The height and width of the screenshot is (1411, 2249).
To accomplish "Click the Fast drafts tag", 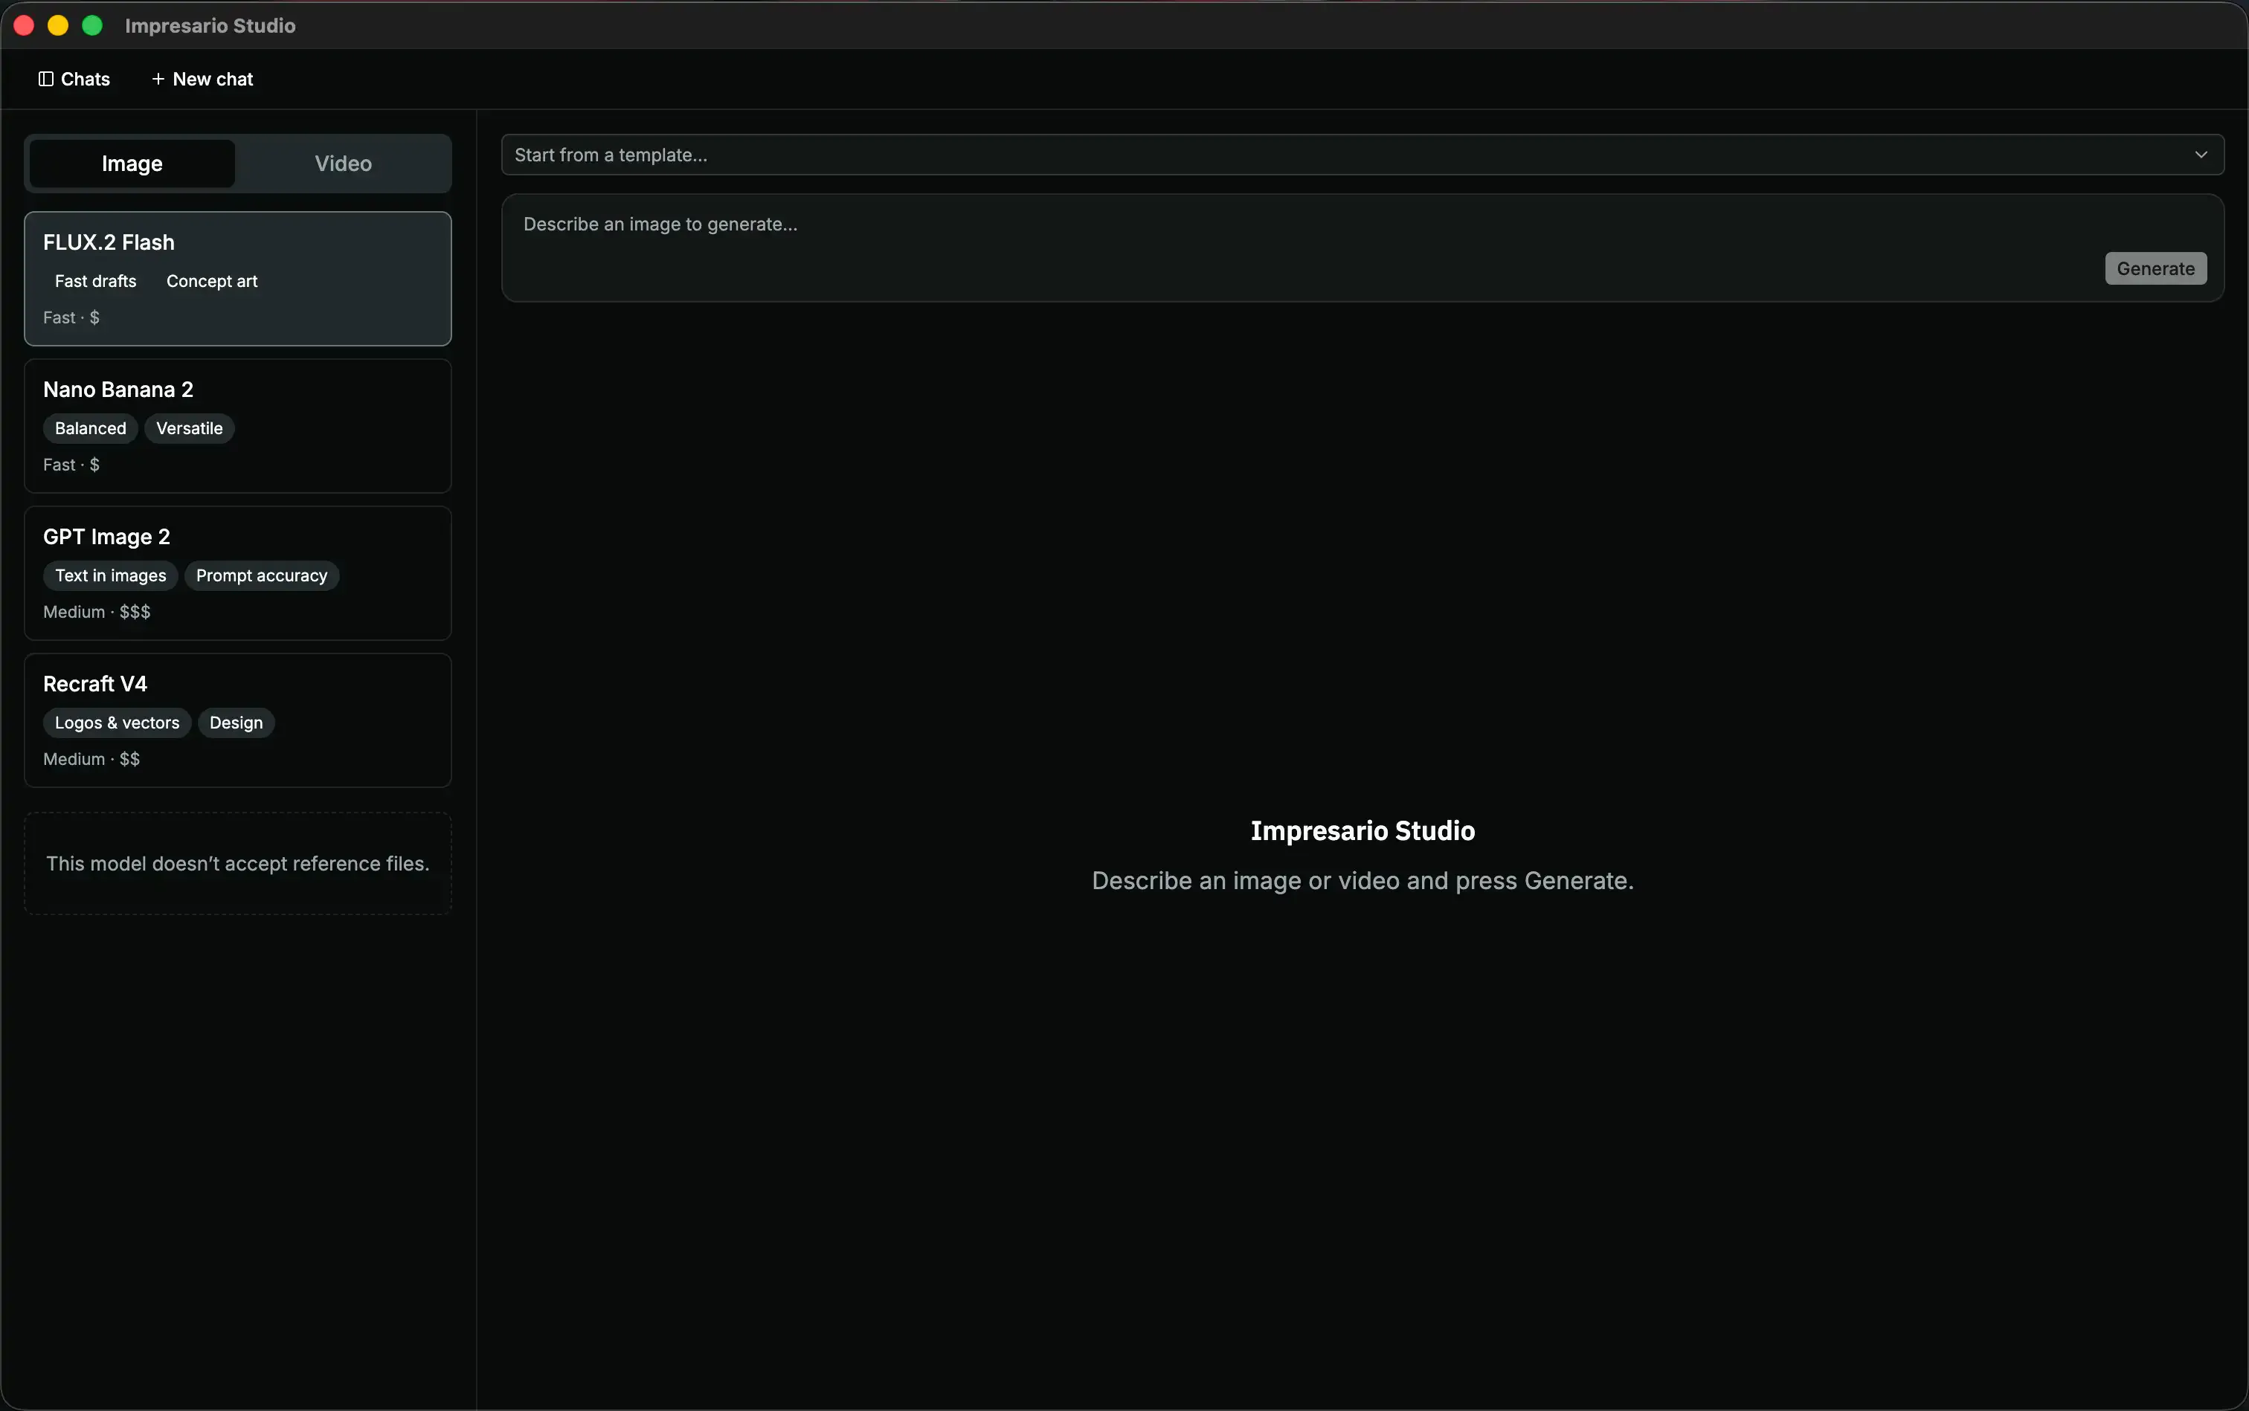I will pos(95,281).
